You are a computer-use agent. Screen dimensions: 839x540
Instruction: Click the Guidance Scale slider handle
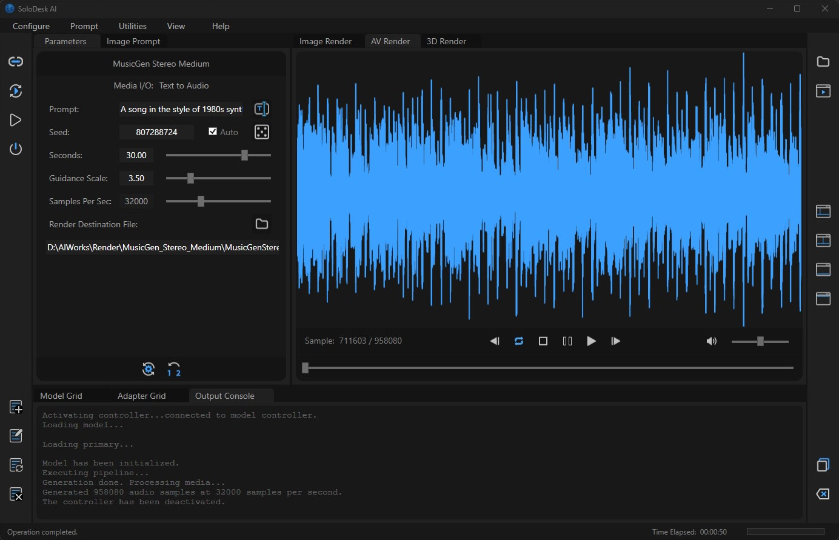(190, 178)
